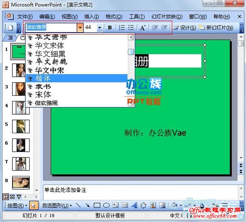This screenshot has height=222, width=246.
Task: Insert picture from file
Action: click(162, 205)
